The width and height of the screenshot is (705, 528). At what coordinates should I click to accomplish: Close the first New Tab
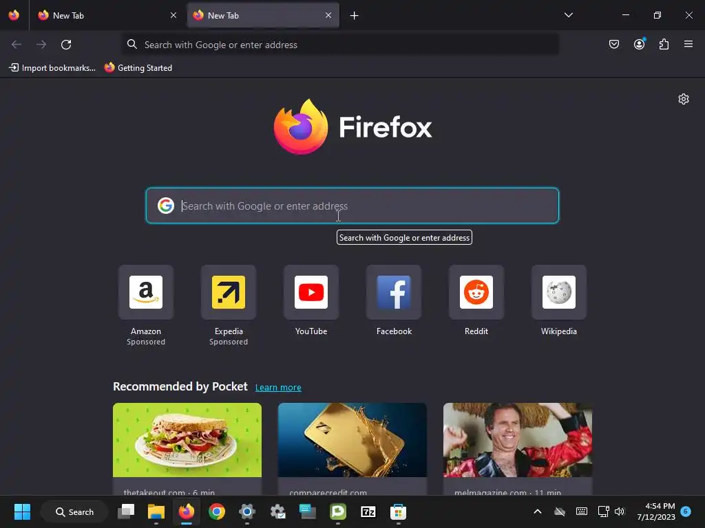tap(173, 15)
